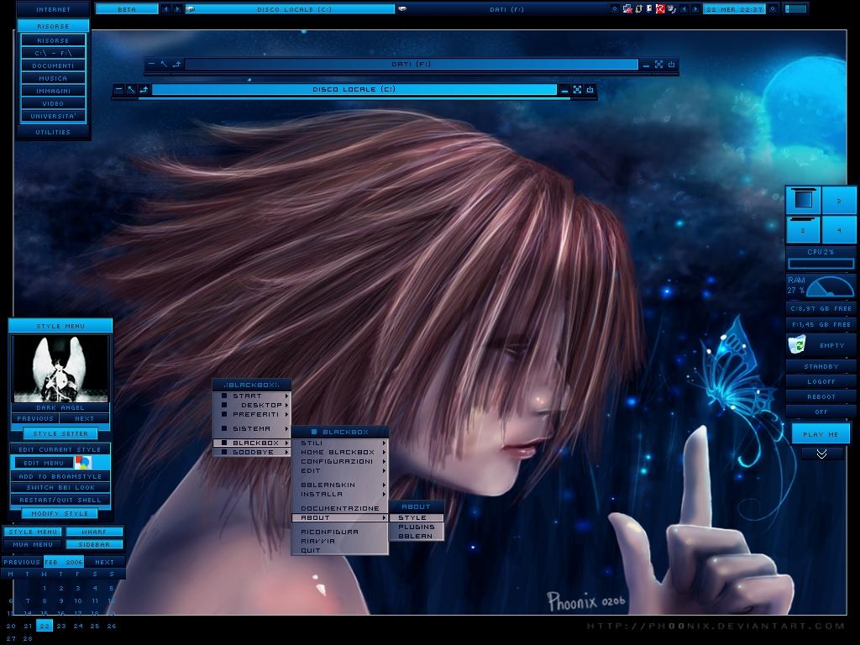
Task: Choose RIAVVIA in Blackbox menu
Action: point(339,541)
